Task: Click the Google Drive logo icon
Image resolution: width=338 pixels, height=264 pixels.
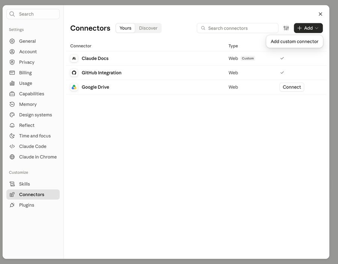Action: coord(74,87)
